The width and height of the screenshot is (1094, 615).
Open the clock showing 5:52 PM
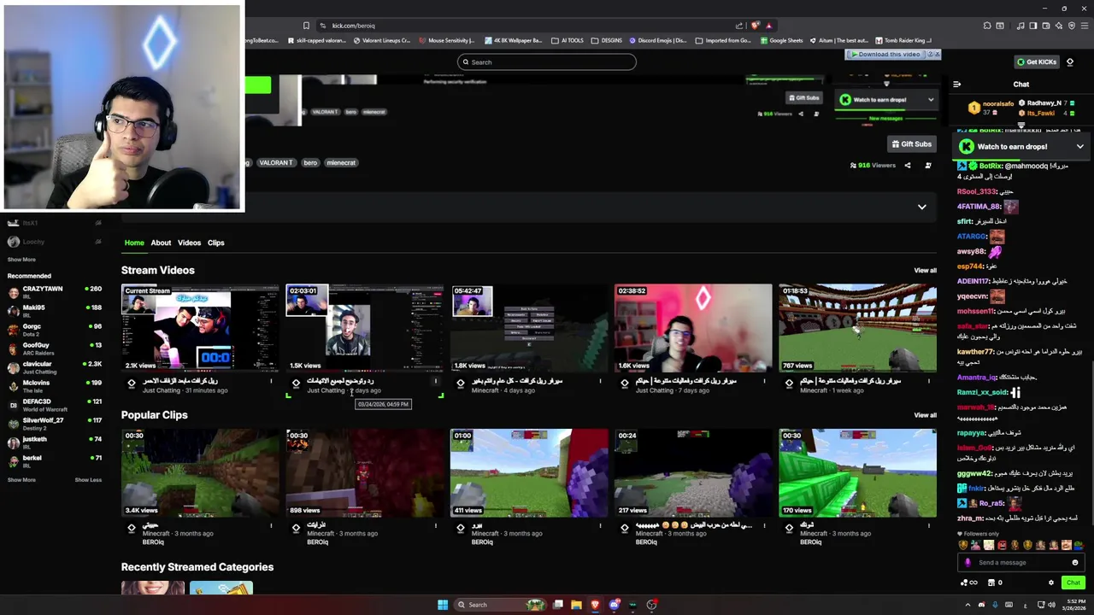(x=1073, y=605)
